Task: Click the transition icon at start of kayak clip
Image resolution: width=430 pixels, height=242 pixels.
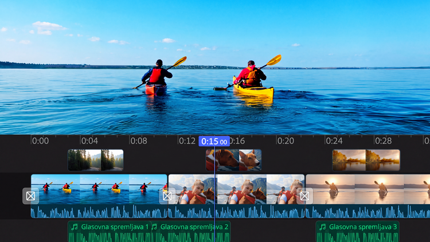Action: (x=30, y=196)
